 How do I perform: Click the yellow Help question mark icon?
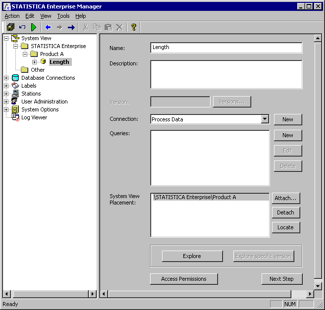coord(133,27)
